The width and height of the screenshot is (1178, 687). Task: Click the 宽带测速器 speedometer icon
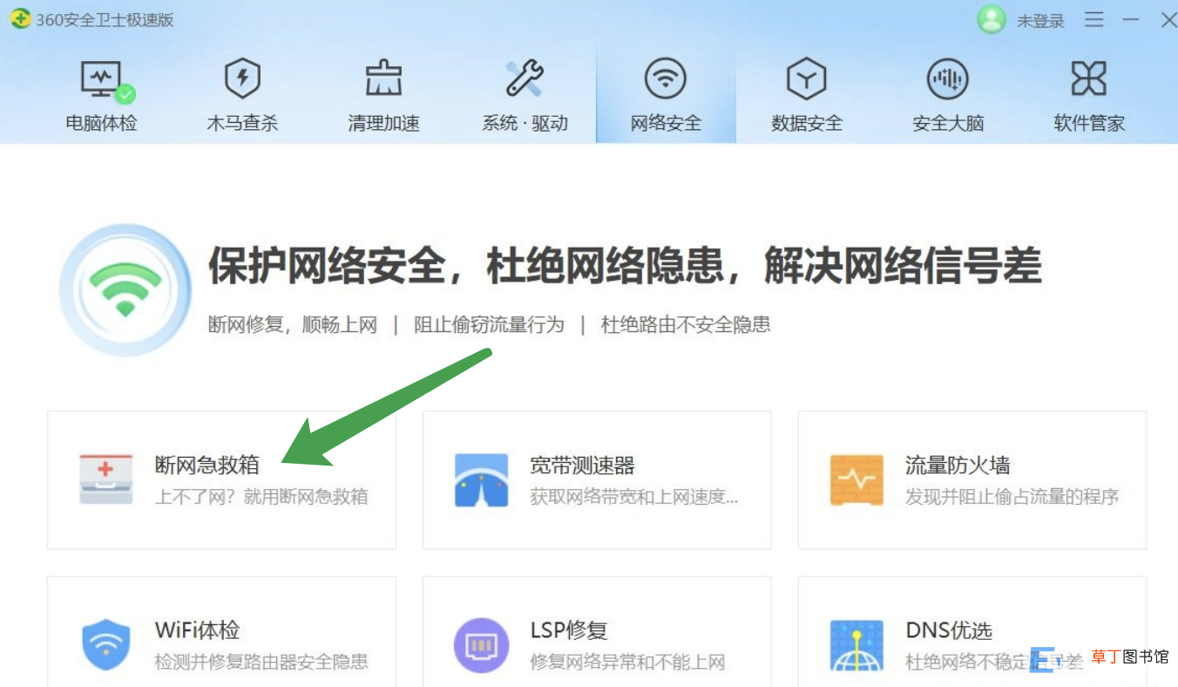[481, 480]
